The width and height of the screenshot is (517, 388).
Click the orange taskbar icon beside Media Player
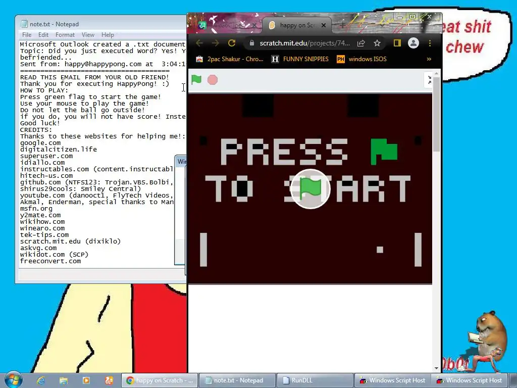(109, 380)
